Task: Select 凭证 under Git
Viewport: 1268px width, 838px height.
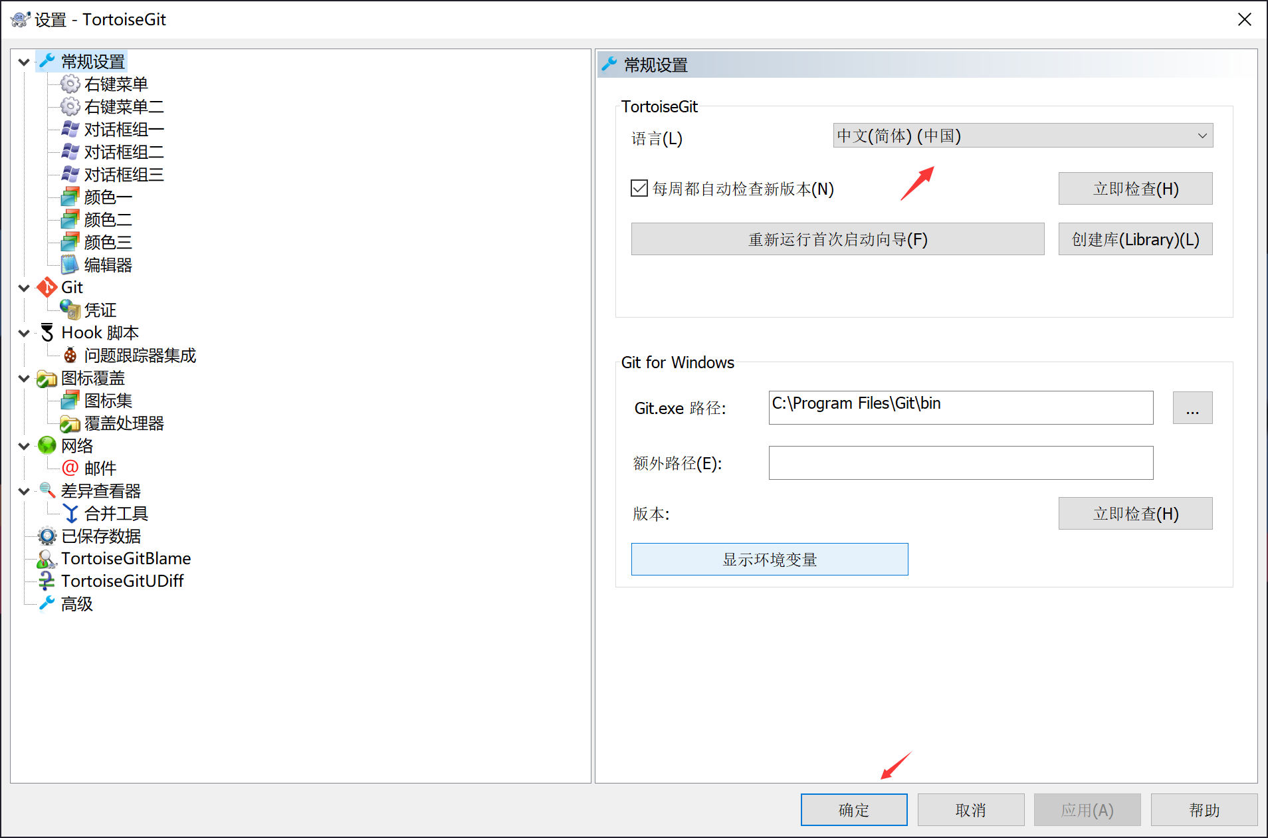Action: click(x=100, y=310)
